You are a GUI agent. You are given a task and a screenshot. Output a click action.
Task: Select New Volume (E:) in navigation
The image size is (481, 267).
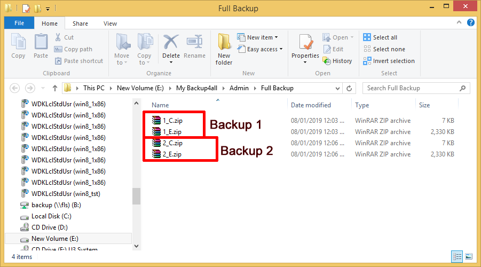tap(68, 239)
